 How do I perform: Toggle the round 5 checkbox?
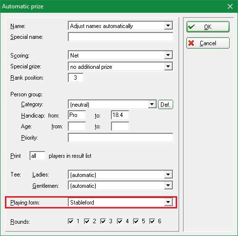tap(136, 221)
